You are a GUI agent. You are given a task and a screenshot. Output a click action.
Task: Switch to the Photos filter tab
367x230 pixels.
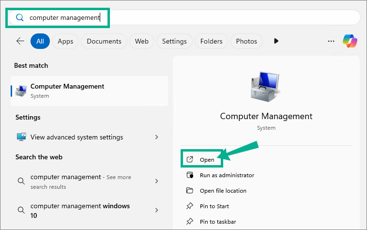pyautogui.click(x=246, y=41)
